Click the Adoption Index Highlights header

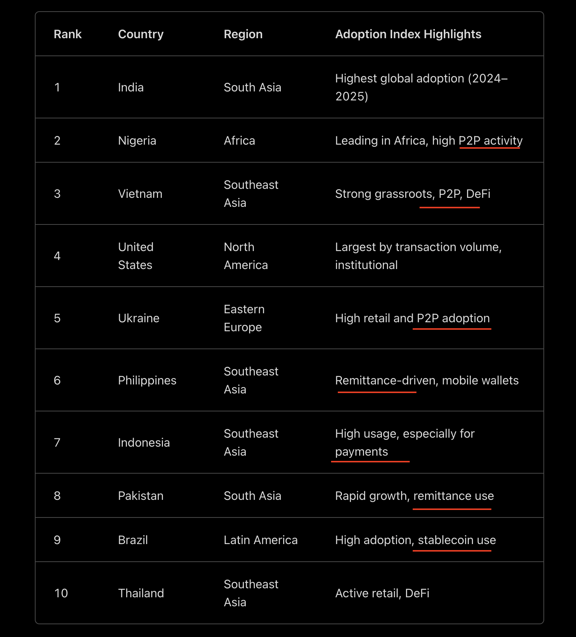click(x=408, y=34)
